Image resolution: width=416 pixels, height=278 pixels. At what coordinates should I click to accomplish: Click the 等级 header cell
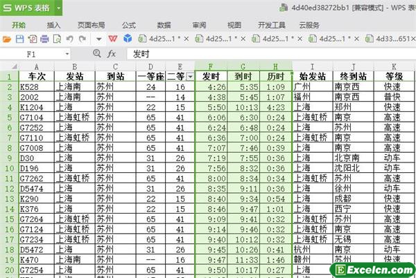click(394, 77)
